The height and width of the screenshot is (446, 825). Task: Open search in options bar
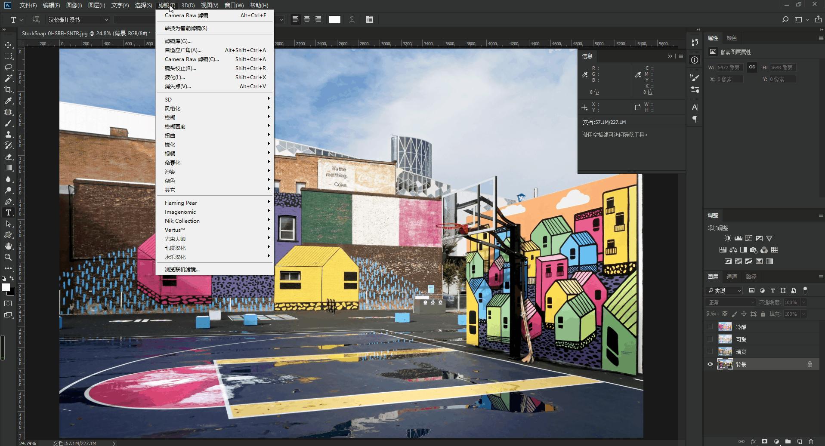tap(785, 19)
